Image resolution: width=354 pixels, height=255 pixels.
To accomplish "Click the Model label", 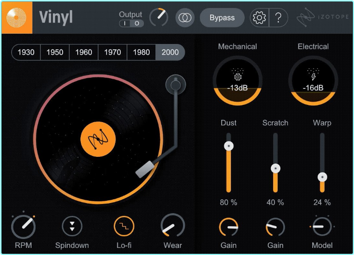I will (x=322, y=245).
